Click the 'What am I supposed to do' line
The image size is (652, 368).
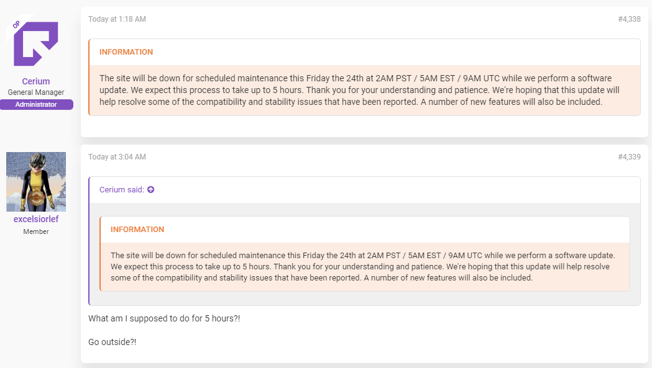pyautogui.click(x=164, y=318)
